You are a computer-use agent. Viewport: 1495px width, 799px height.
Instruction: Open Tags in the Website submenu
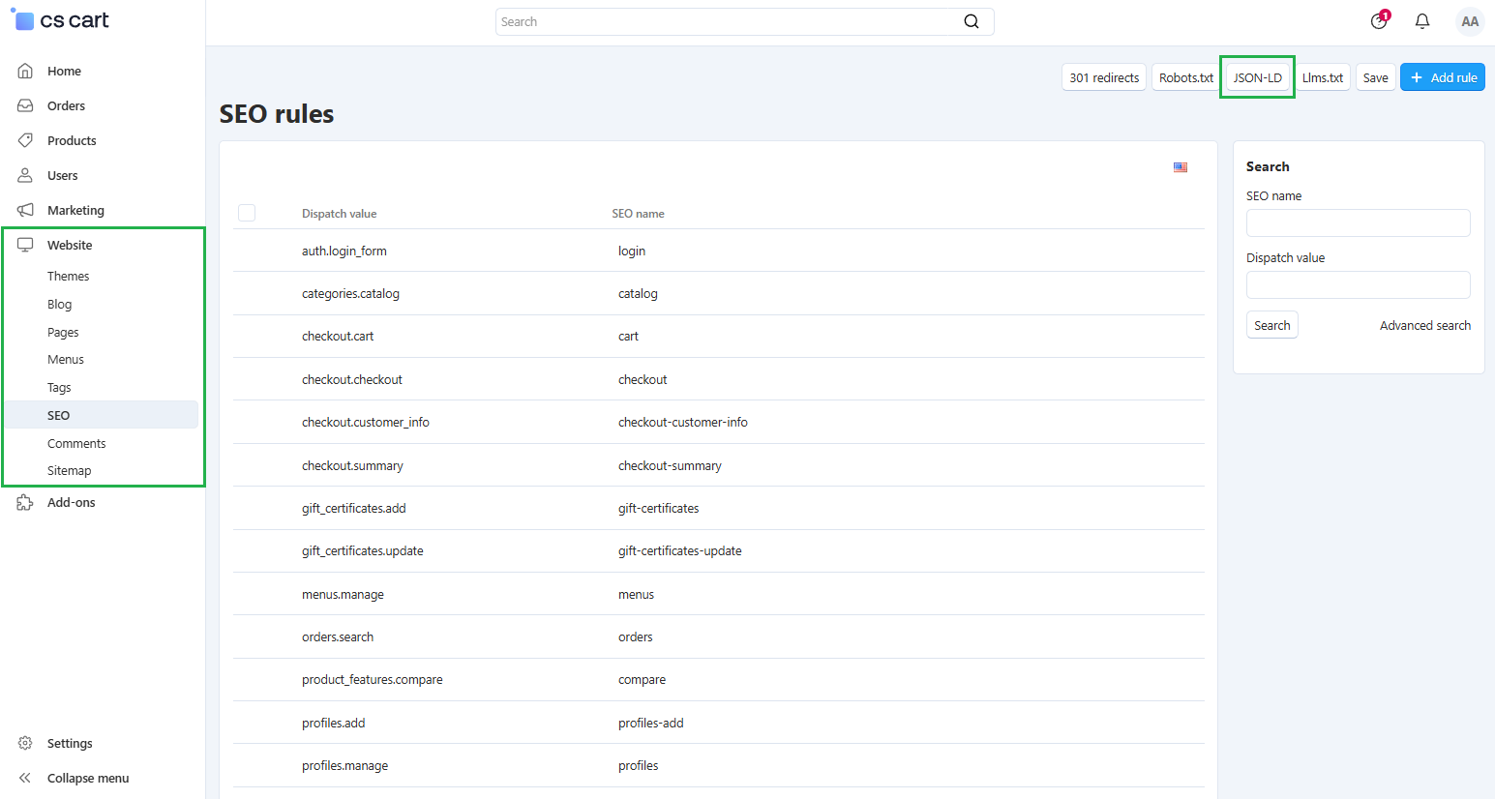pyautogui.click(x=59, y=387)
